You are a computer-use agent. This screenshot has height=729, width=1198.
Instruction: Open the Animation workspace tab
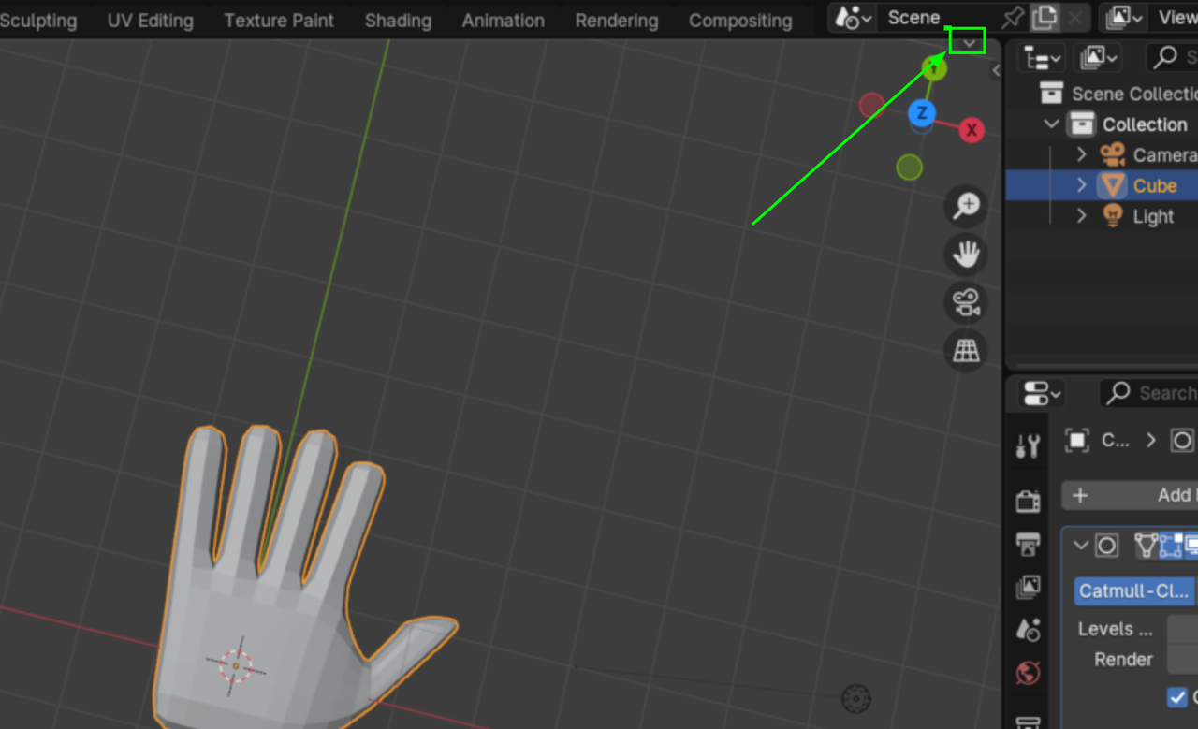[503, 20]
